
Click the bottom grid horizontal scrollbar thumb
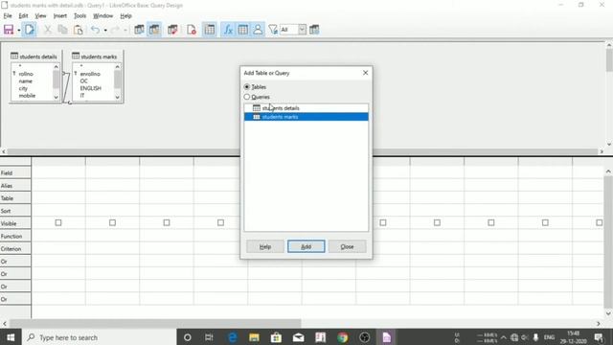point(155,324)
